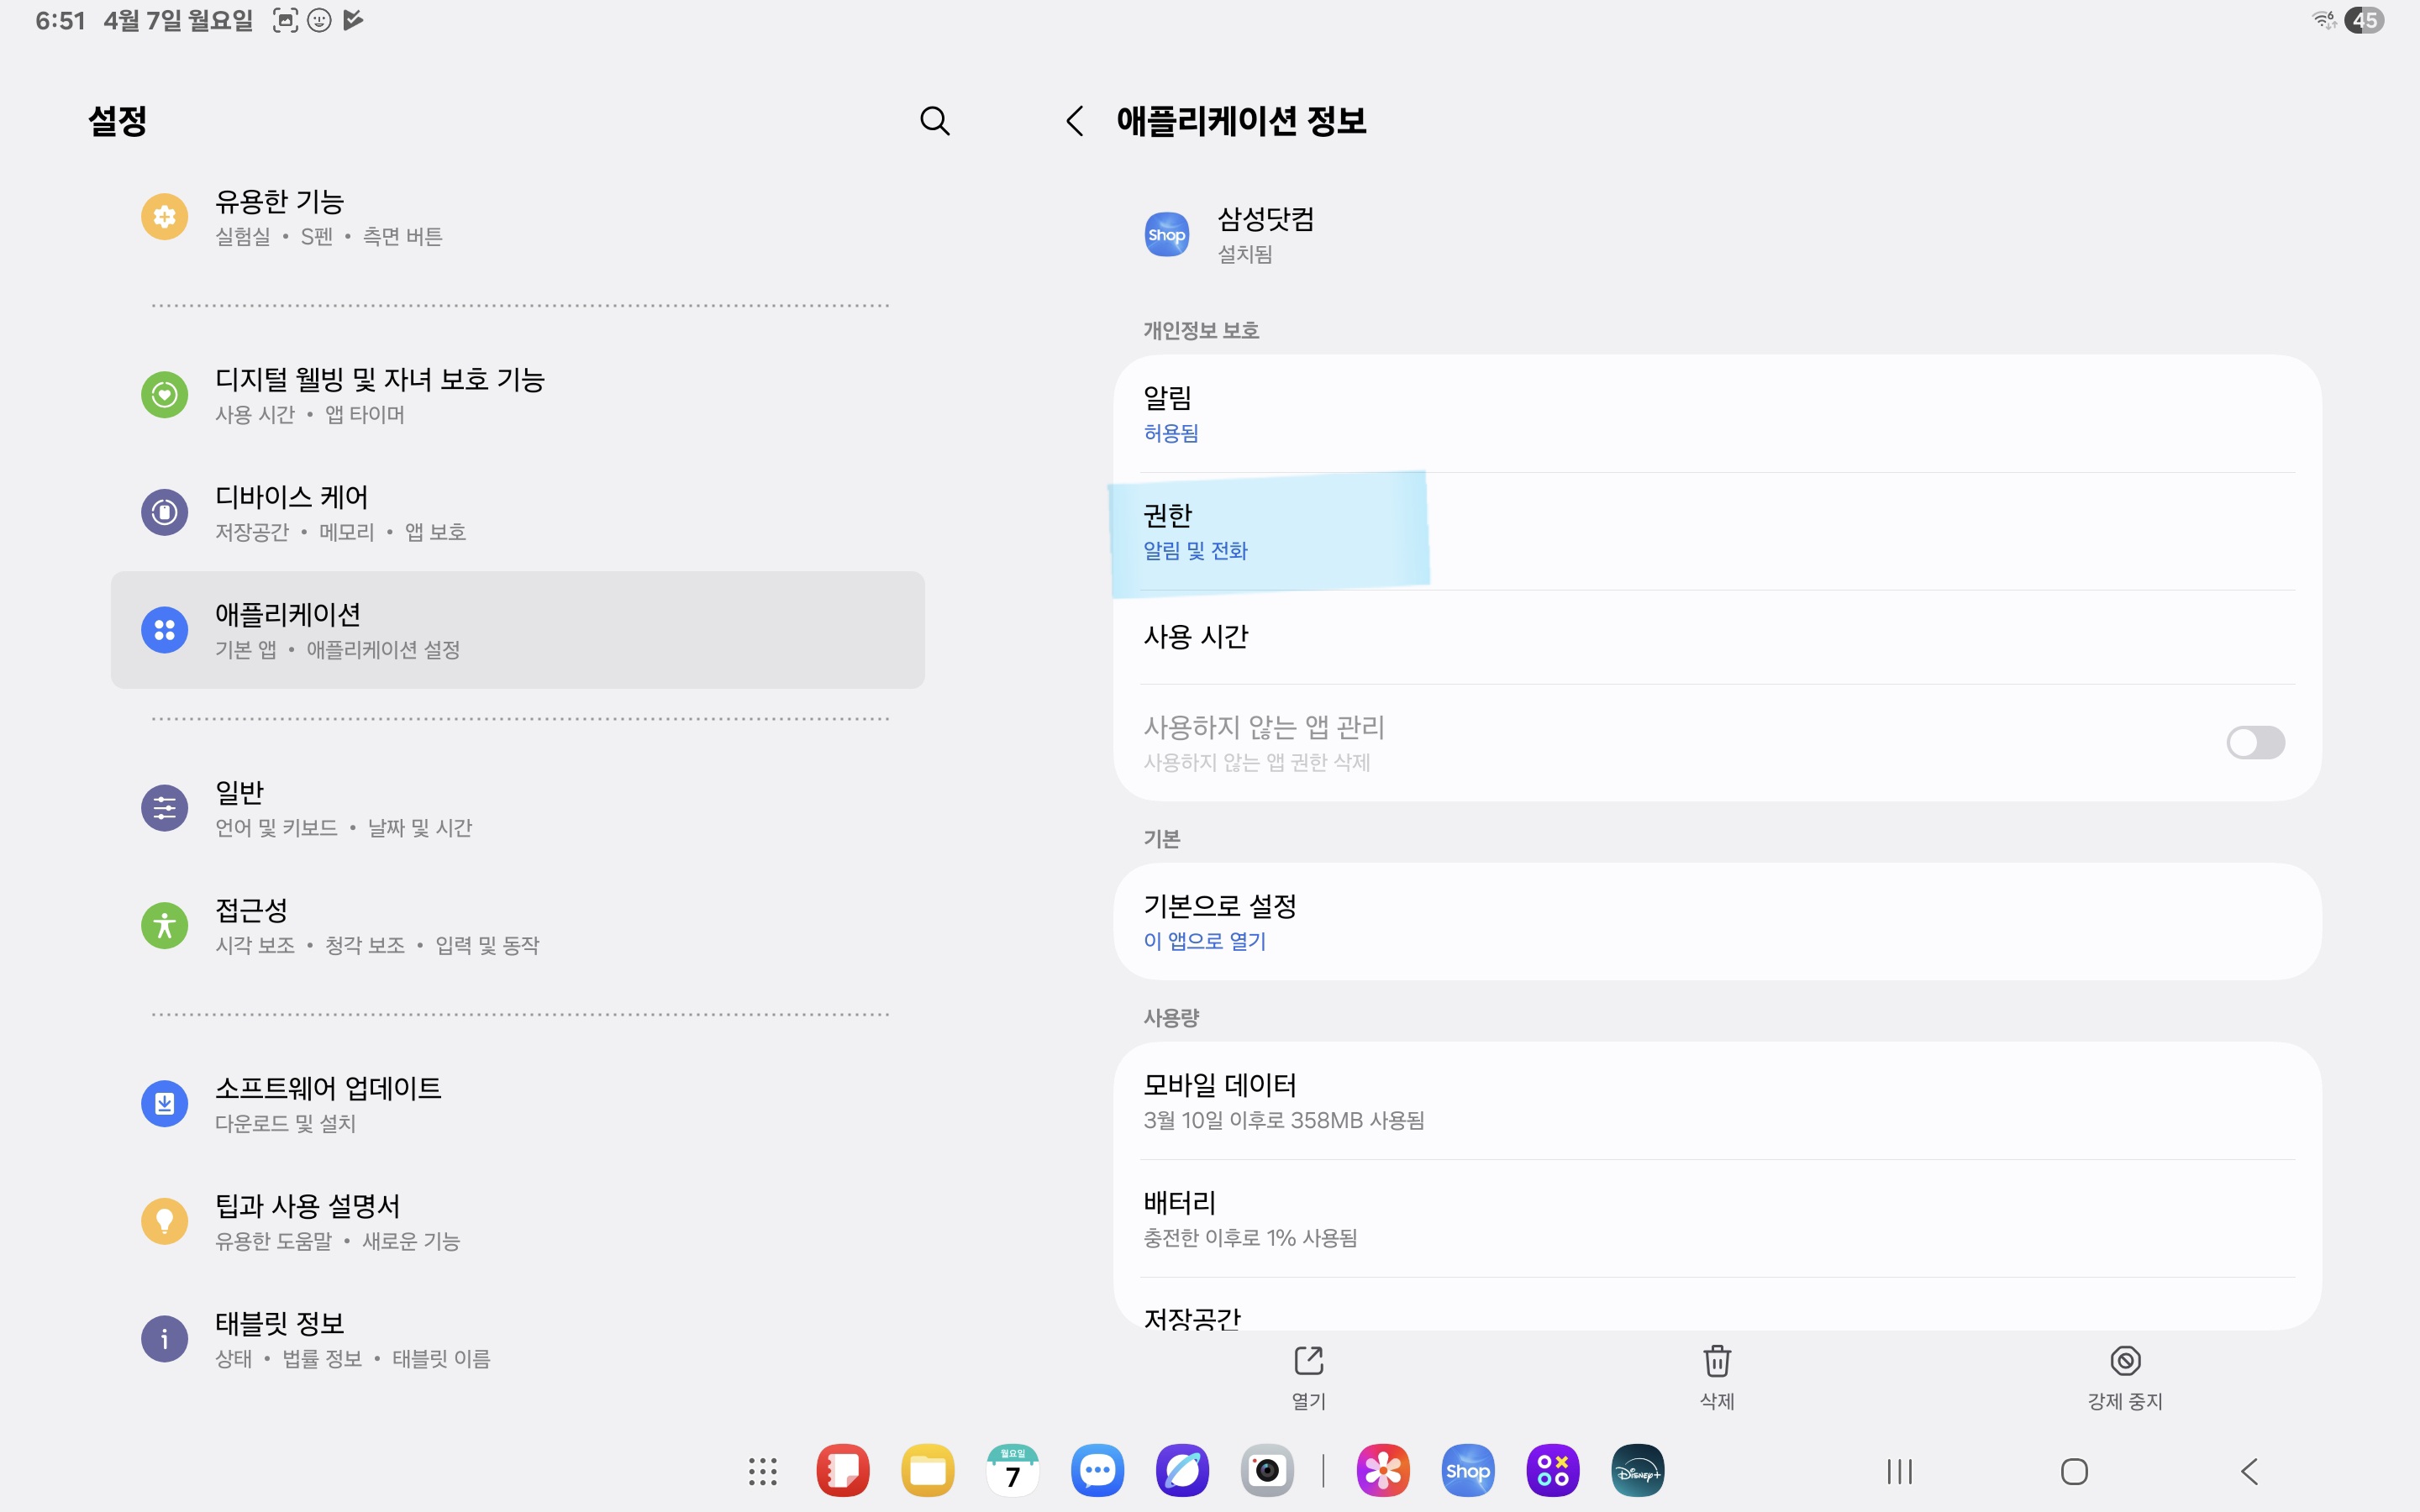Image resolution: width=2420 pixels, height=1512 pixels.
Task: Launch Disney+ from the taskbar
Action: click(1637, 1471)
